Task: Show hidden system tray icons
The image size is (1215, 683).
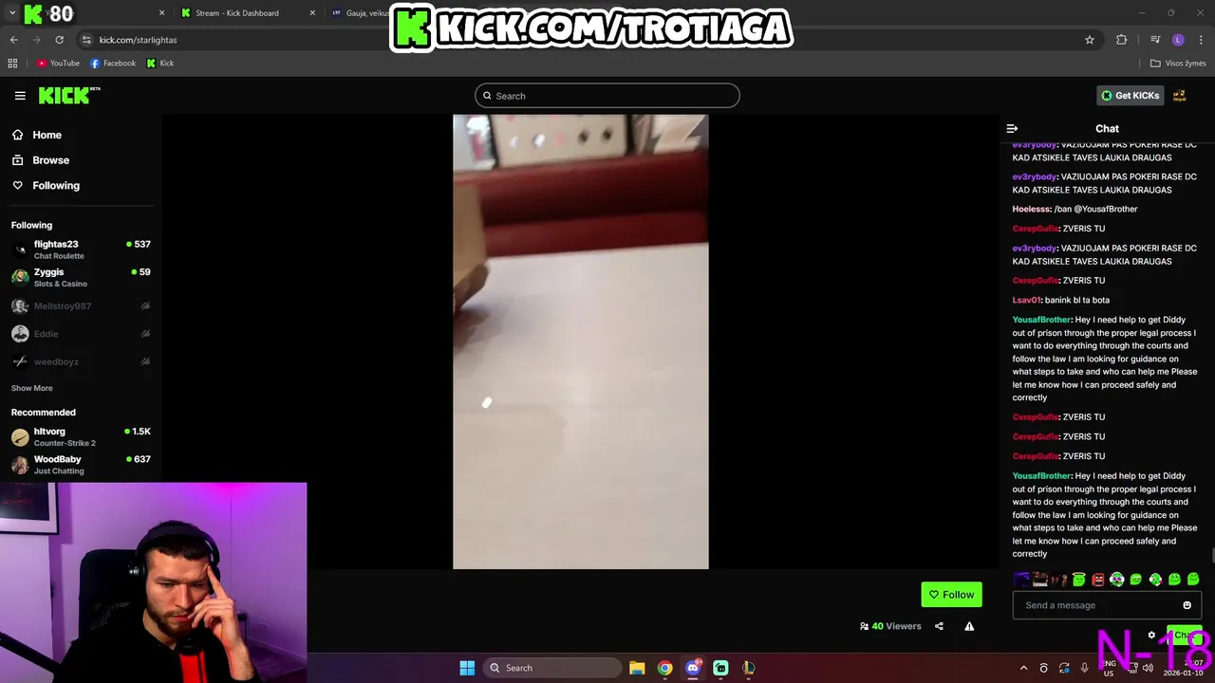Action: 1023,668
